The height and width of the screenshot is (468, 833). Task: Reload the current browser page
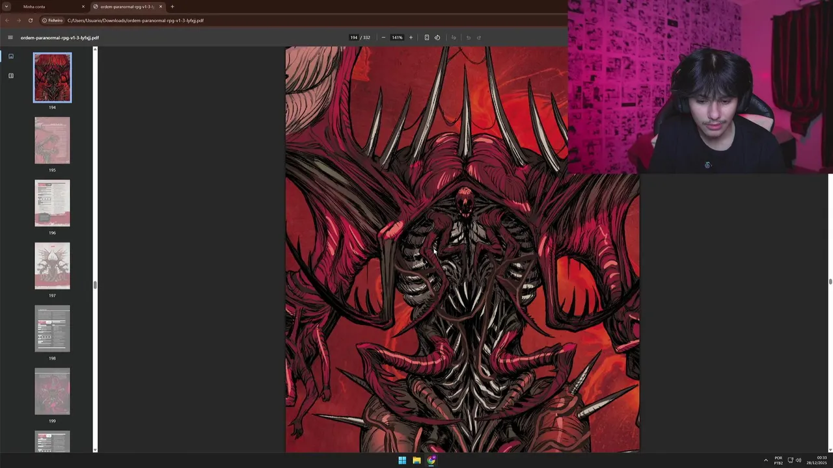(x=30, y=20)
